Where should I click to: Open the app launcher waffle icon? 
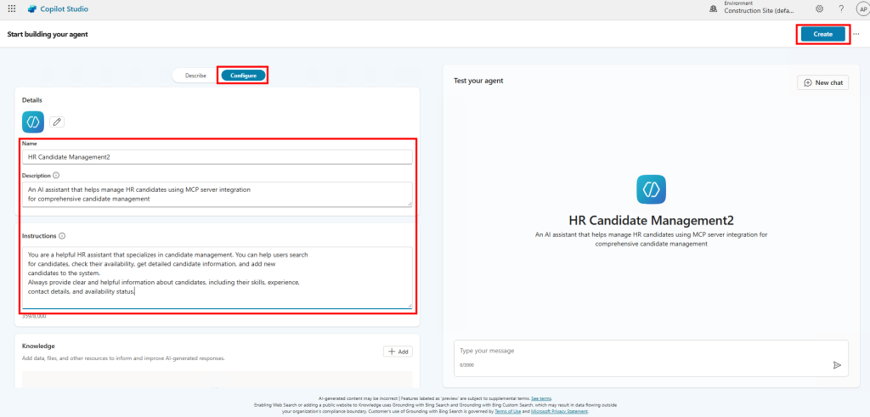tap(11, 9)
